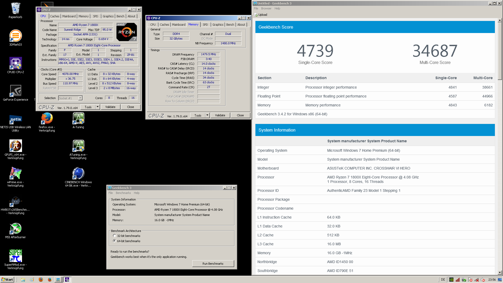
Task: Click the disconnected network tray icon
Action: click(477, 280)
